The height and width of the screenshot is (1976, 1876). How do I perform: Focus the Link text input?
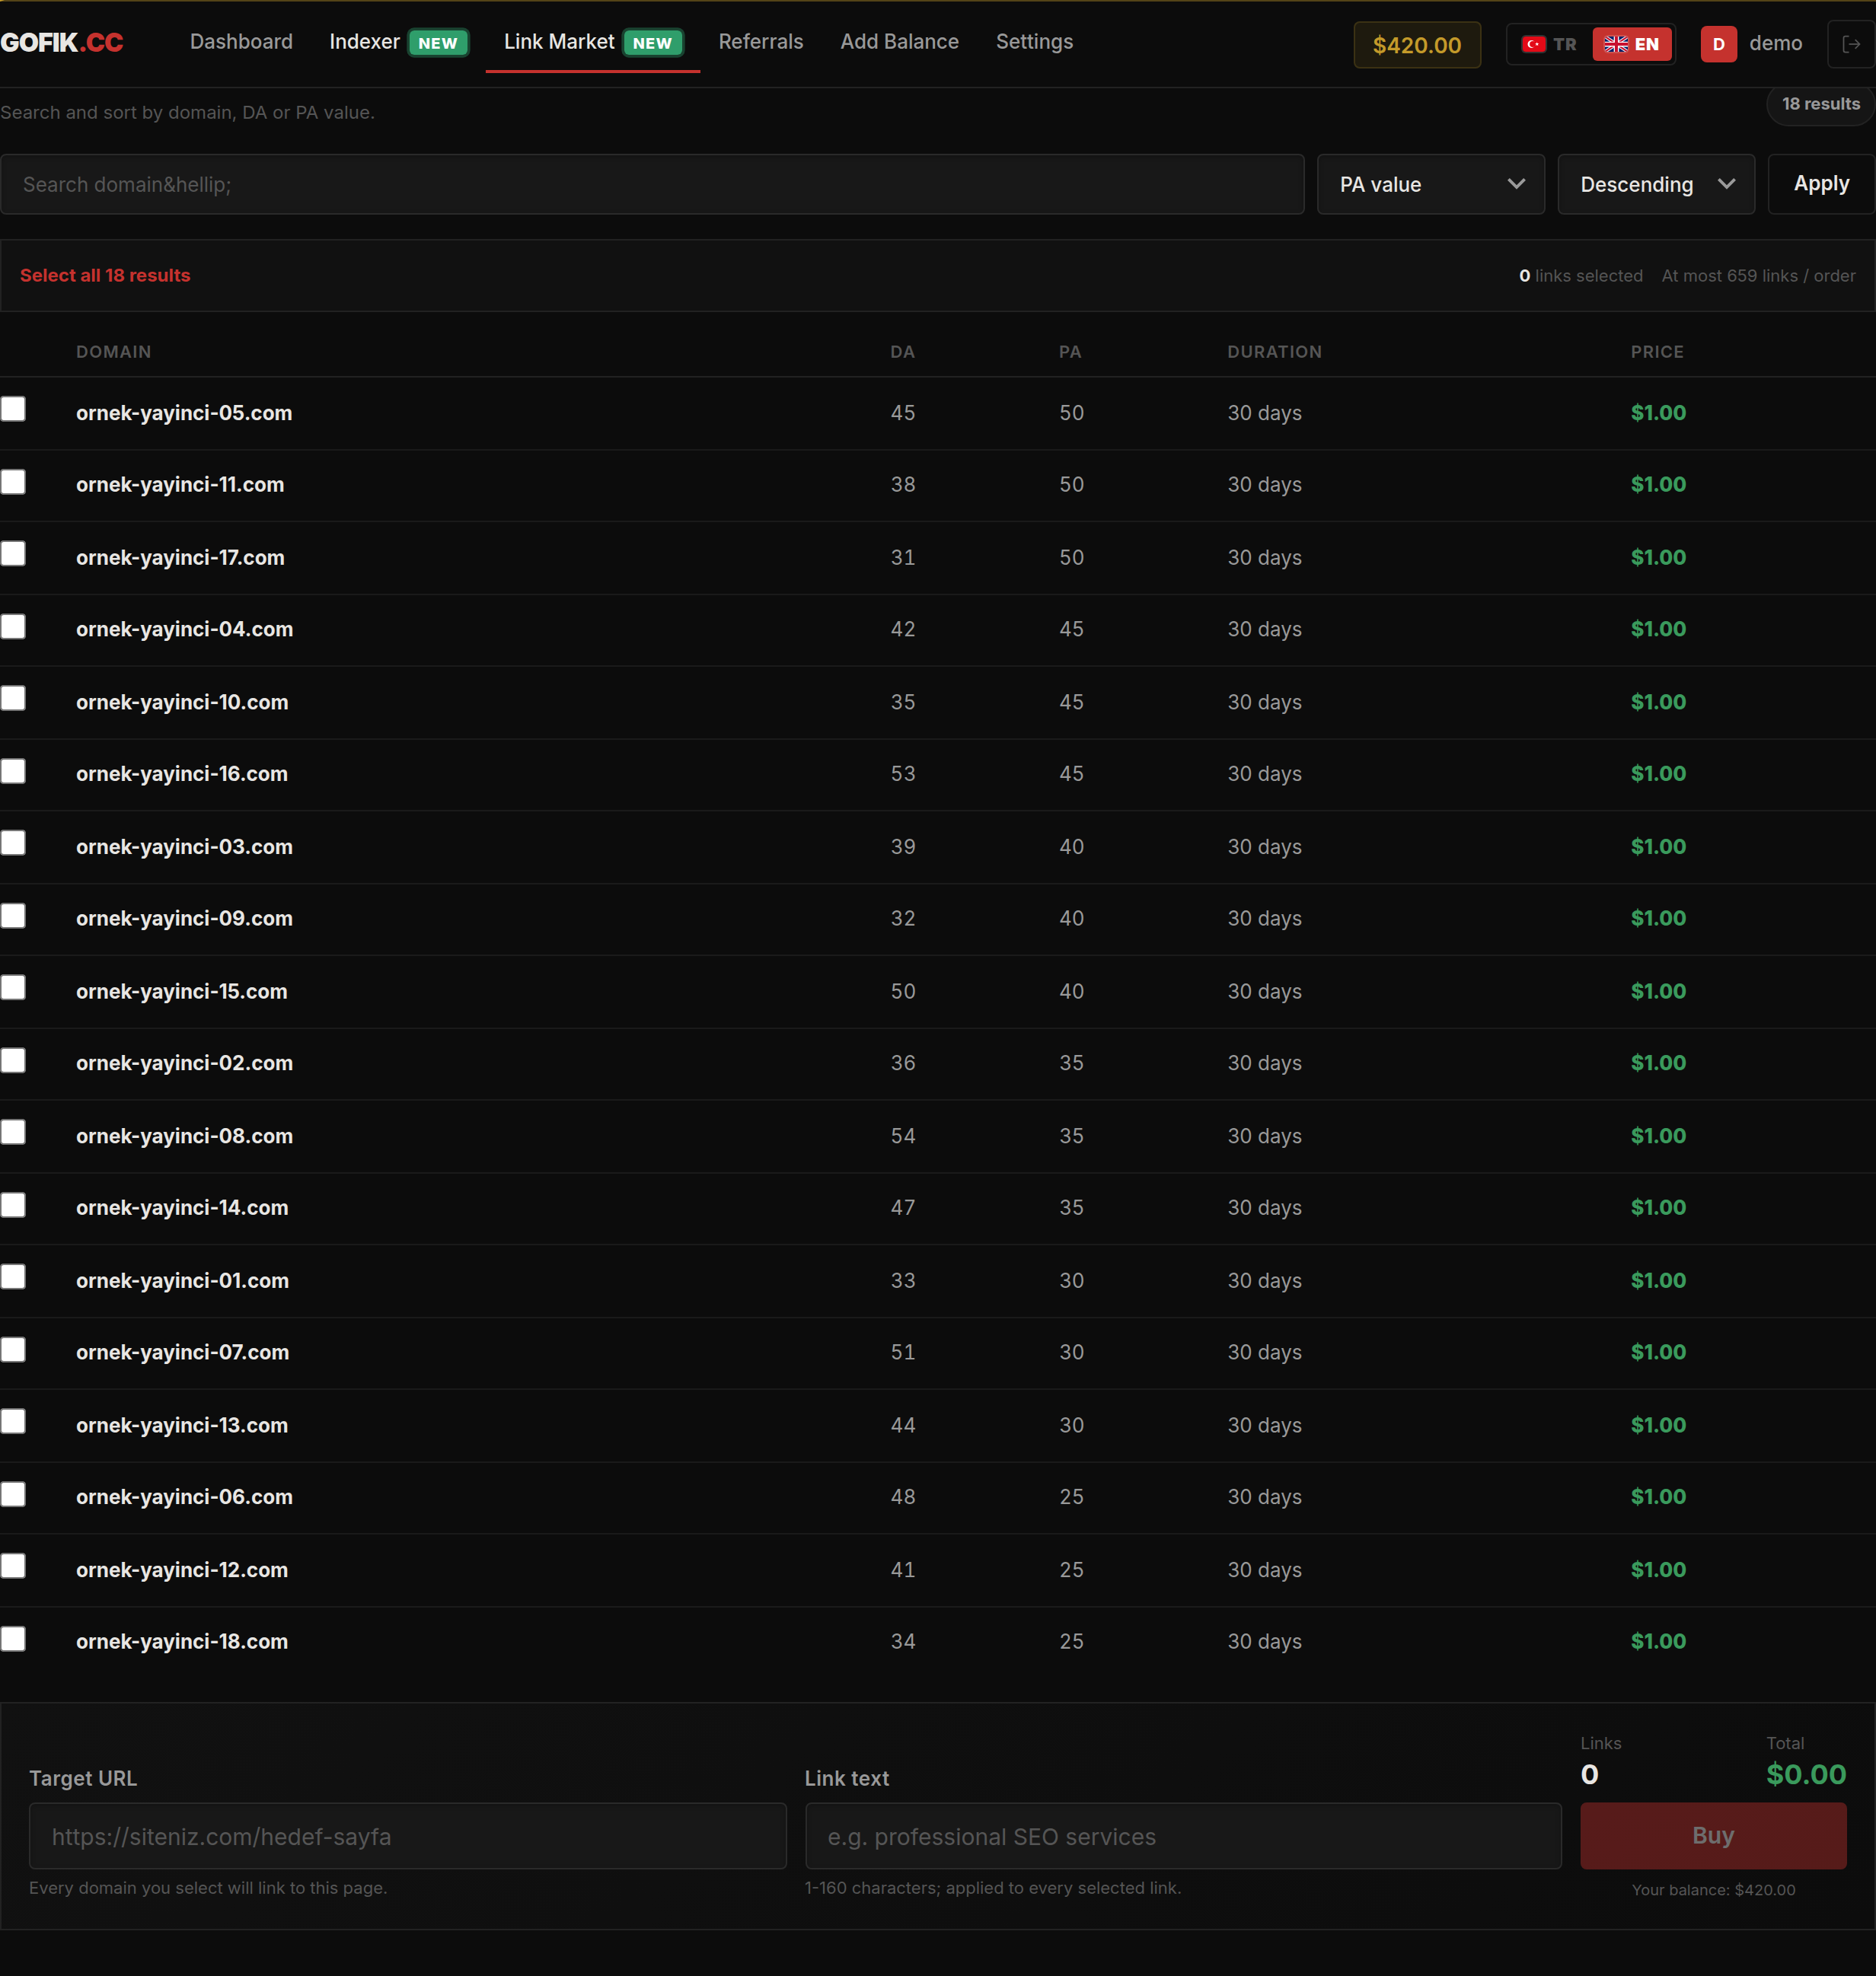(x=1183, y=1836)
